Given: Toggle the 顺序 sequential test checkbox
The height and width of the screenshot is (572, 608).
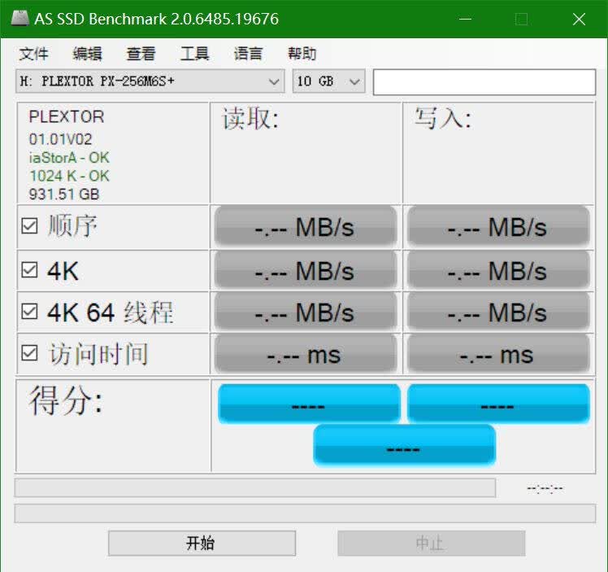Looking at the screenshot, I should point(30,226).
